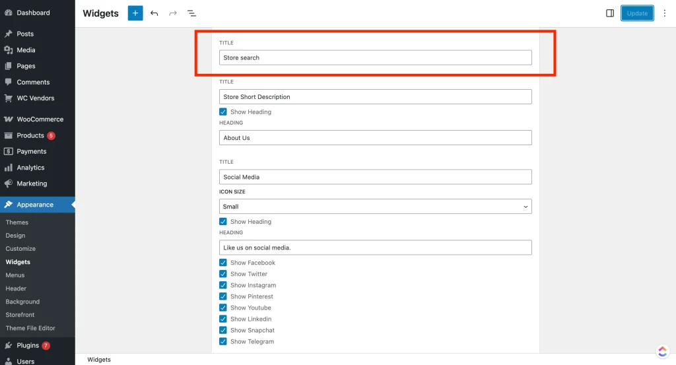Click the Store search title field
Image resolution: width=676 pixels, height=365 pixels.
click(x=375, y=58)
